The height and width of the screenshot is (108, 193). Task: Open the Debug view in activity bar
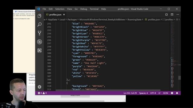coord(40,42)
